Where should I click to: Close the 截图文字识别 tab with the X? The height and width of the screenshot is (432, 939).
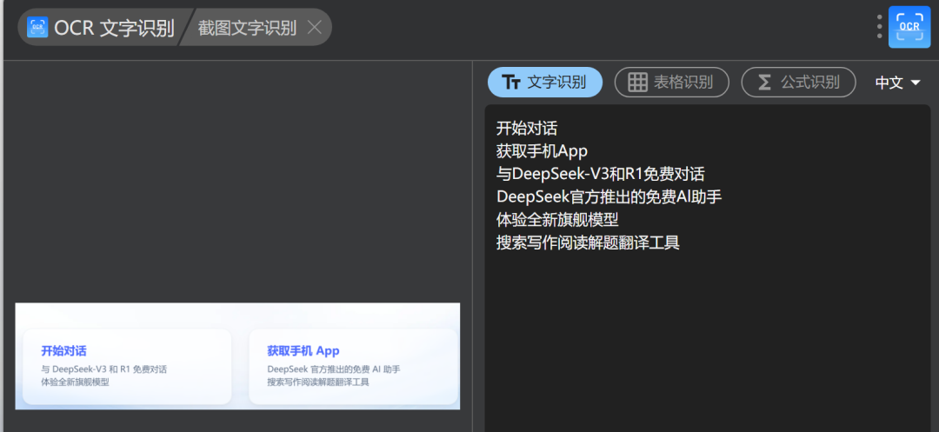(x=315, y=28)
